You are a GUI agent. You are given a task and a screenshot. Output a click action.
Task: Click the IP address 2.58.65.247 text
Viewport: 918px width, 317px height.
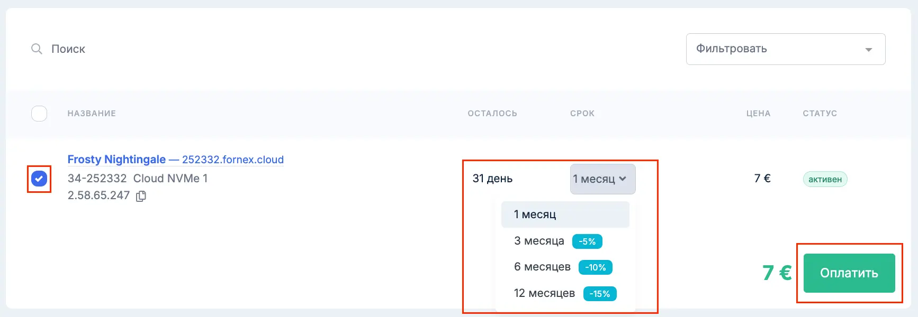(x=98, y=195)
